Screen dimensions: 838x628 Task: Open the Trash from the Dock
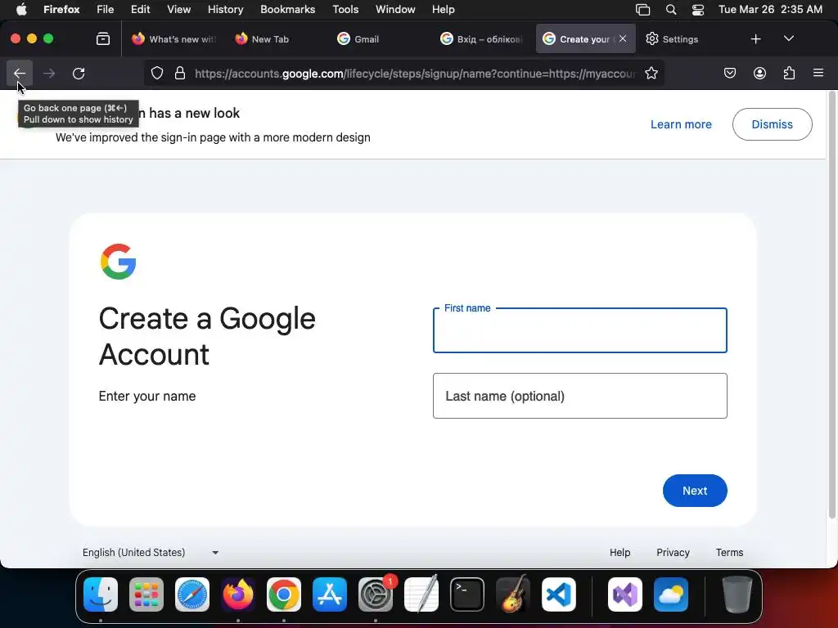pos(737,594)
